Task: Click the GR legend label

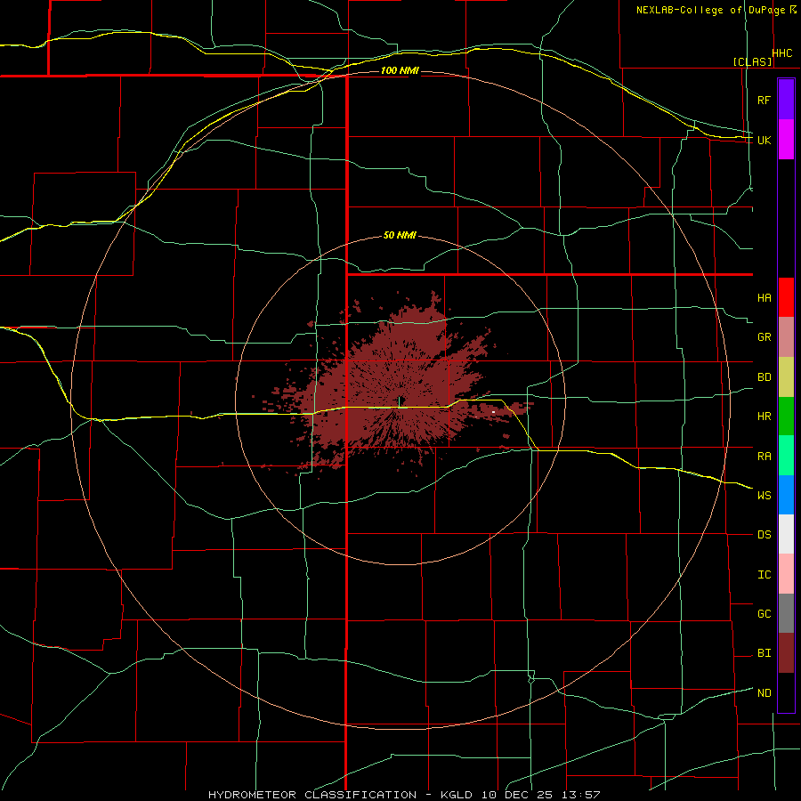Action: (764, 337)
